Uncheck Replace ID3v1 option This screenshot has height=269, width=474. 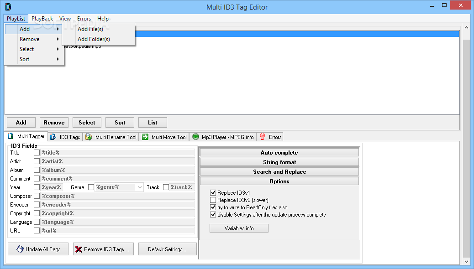[x=213, y=192]
